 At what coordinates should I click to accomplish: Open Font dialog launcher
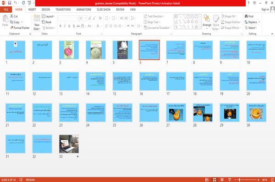point(102,34)
